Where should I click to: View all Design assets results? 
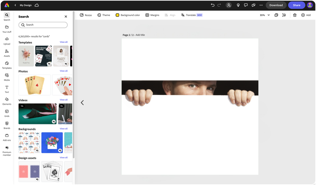[x=64, y=158]
